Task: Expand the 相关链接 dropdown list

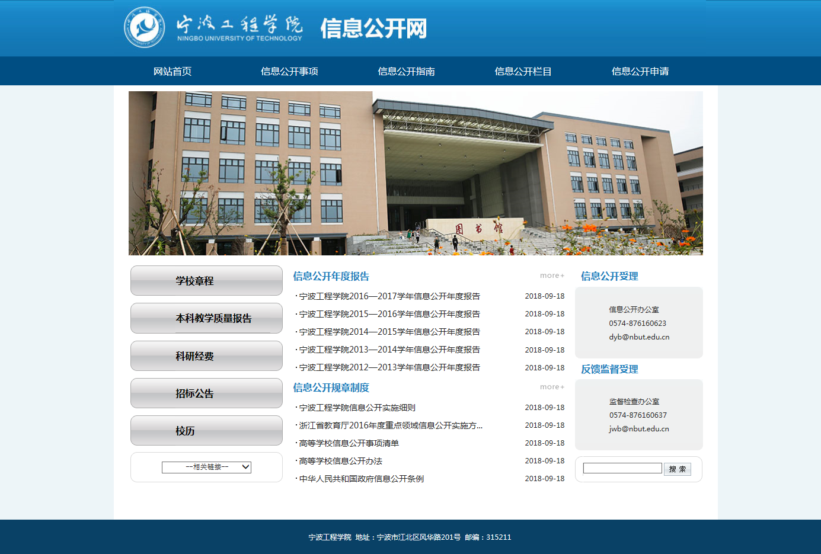Action: tap(206, 467)
